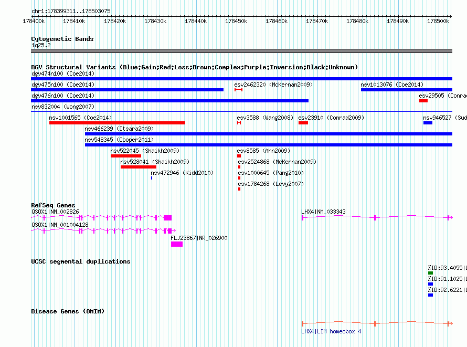Click the Cytogenetic Bands track title
Viewport: 467px width, 347px height.
point(62,39)
